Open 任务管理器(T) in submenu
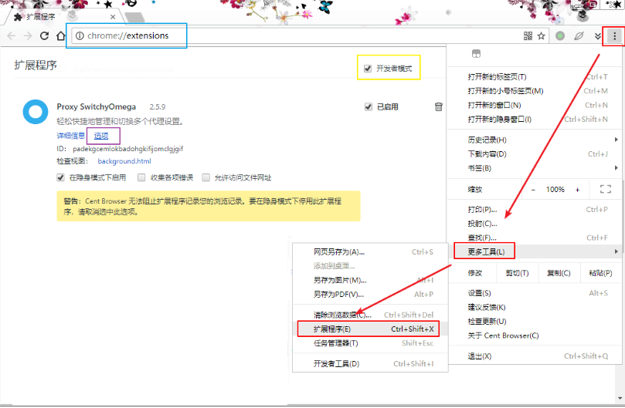The image size is (625, 408). pyautogui.click(x=370, y=343)
